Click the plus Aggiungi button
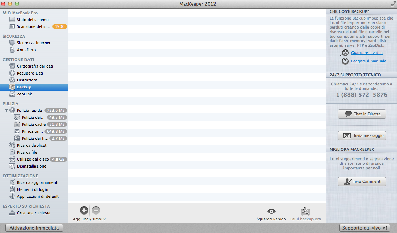397x233 pixels. point(84,210)
